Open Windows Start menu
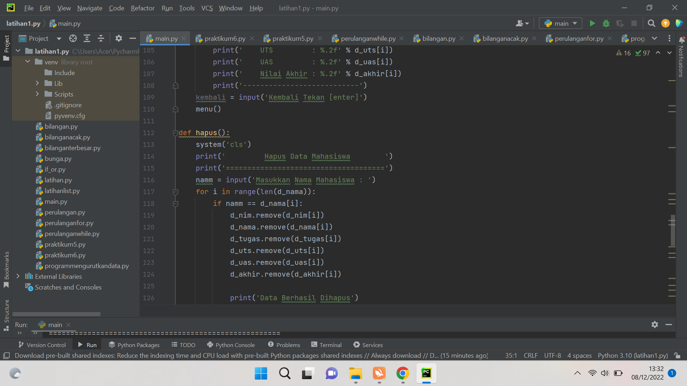The width and height of the screenshot is (687, 386). tap(261, 373)
